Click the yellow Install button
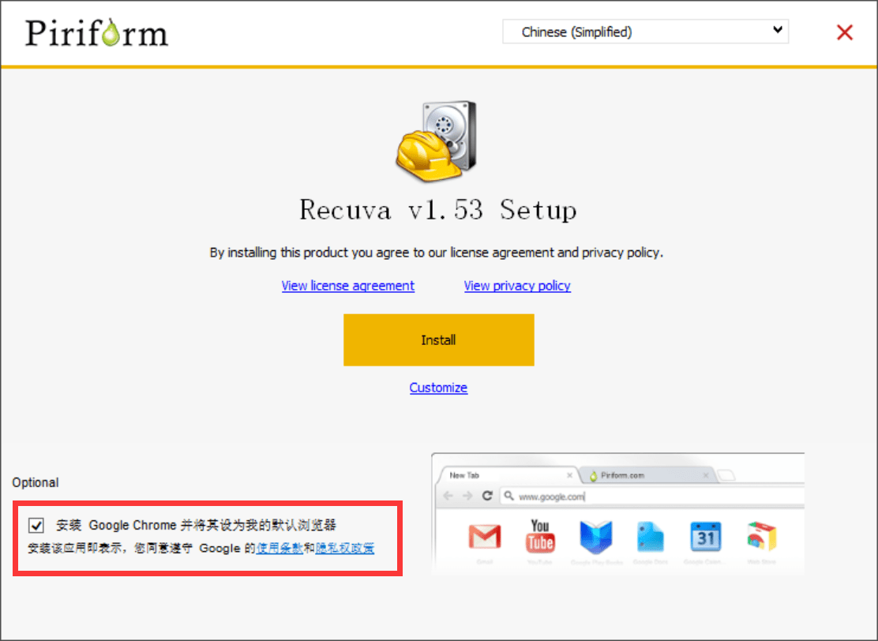The width and height of the screenshot is (878, 641). (x=438, y=339)
